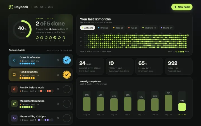
Task: Check off Phone off by 10:30pm
Action: 67,118
